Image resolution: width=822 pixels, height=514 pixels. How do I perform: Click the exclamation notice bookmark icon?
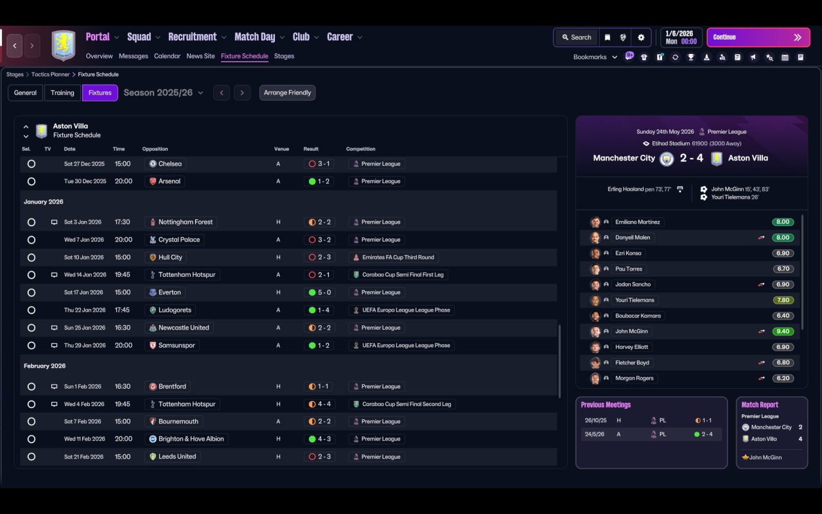660,57
